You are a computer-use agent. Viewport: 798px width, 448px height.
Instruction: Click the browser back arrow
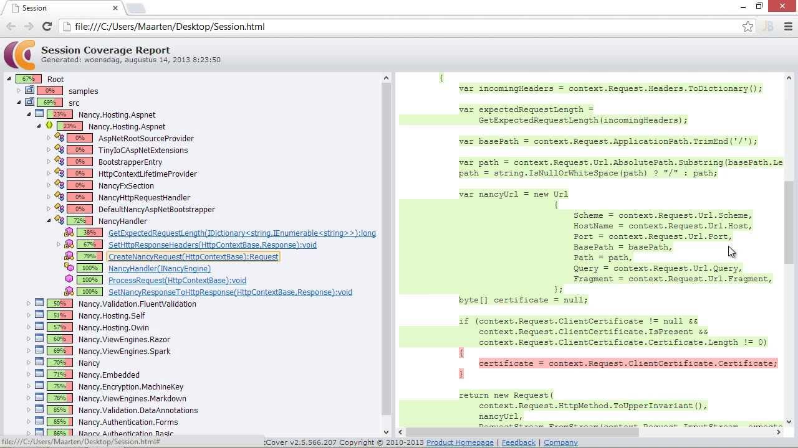click(x=11, y=26)
